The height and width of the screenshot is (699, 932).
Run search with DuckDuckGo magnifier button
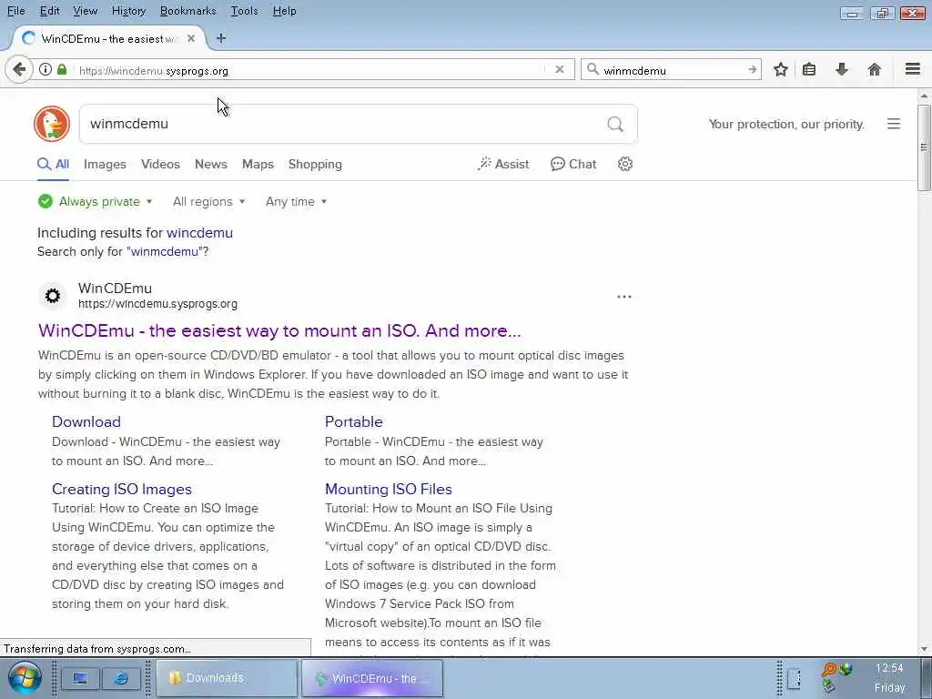[x=615, y=124]
